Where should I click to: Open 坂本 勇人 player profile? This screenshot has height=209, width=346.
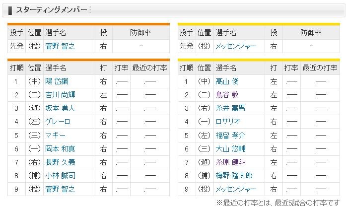click(61, 108)
